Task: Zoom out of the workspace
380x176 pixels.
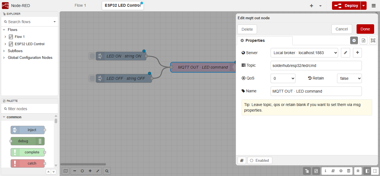Action: (x=75, y=171)
